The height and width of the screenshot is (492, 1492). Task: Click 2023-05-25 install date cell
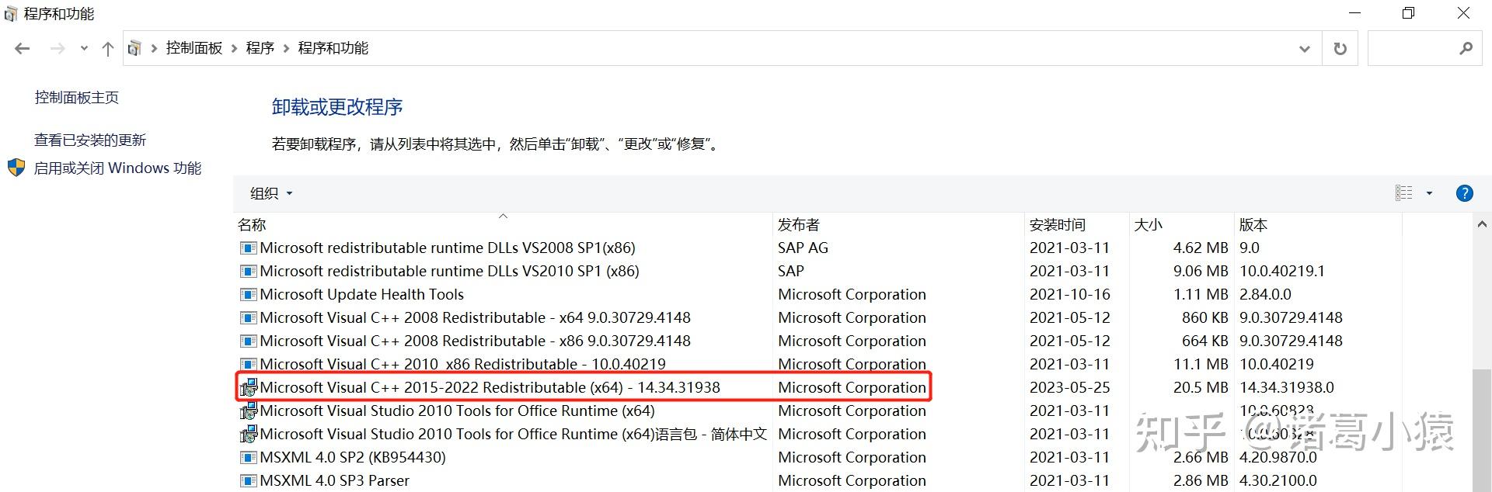click(x=1069, y=388)
